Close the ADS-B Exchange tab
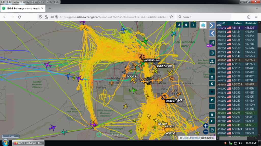Viewport: 261px width, 146px height. [42, 8]
